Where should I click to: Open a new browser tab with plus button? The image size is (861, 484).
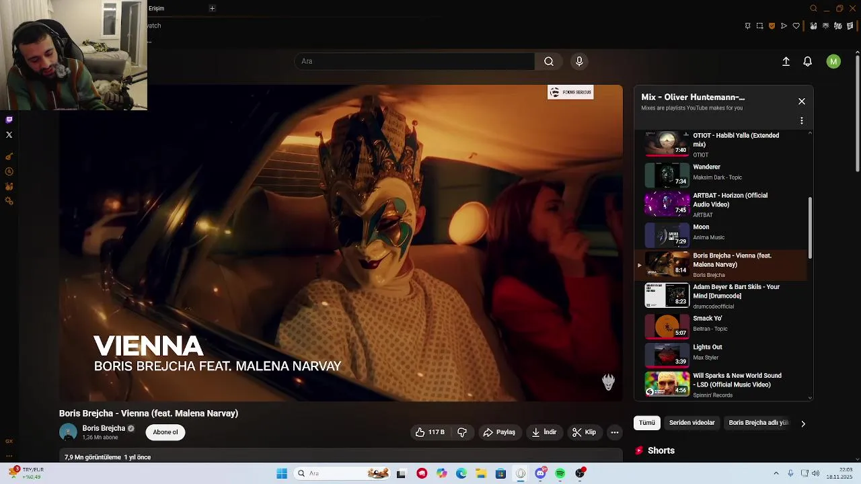pyautogui.click(x=212, y=9)
